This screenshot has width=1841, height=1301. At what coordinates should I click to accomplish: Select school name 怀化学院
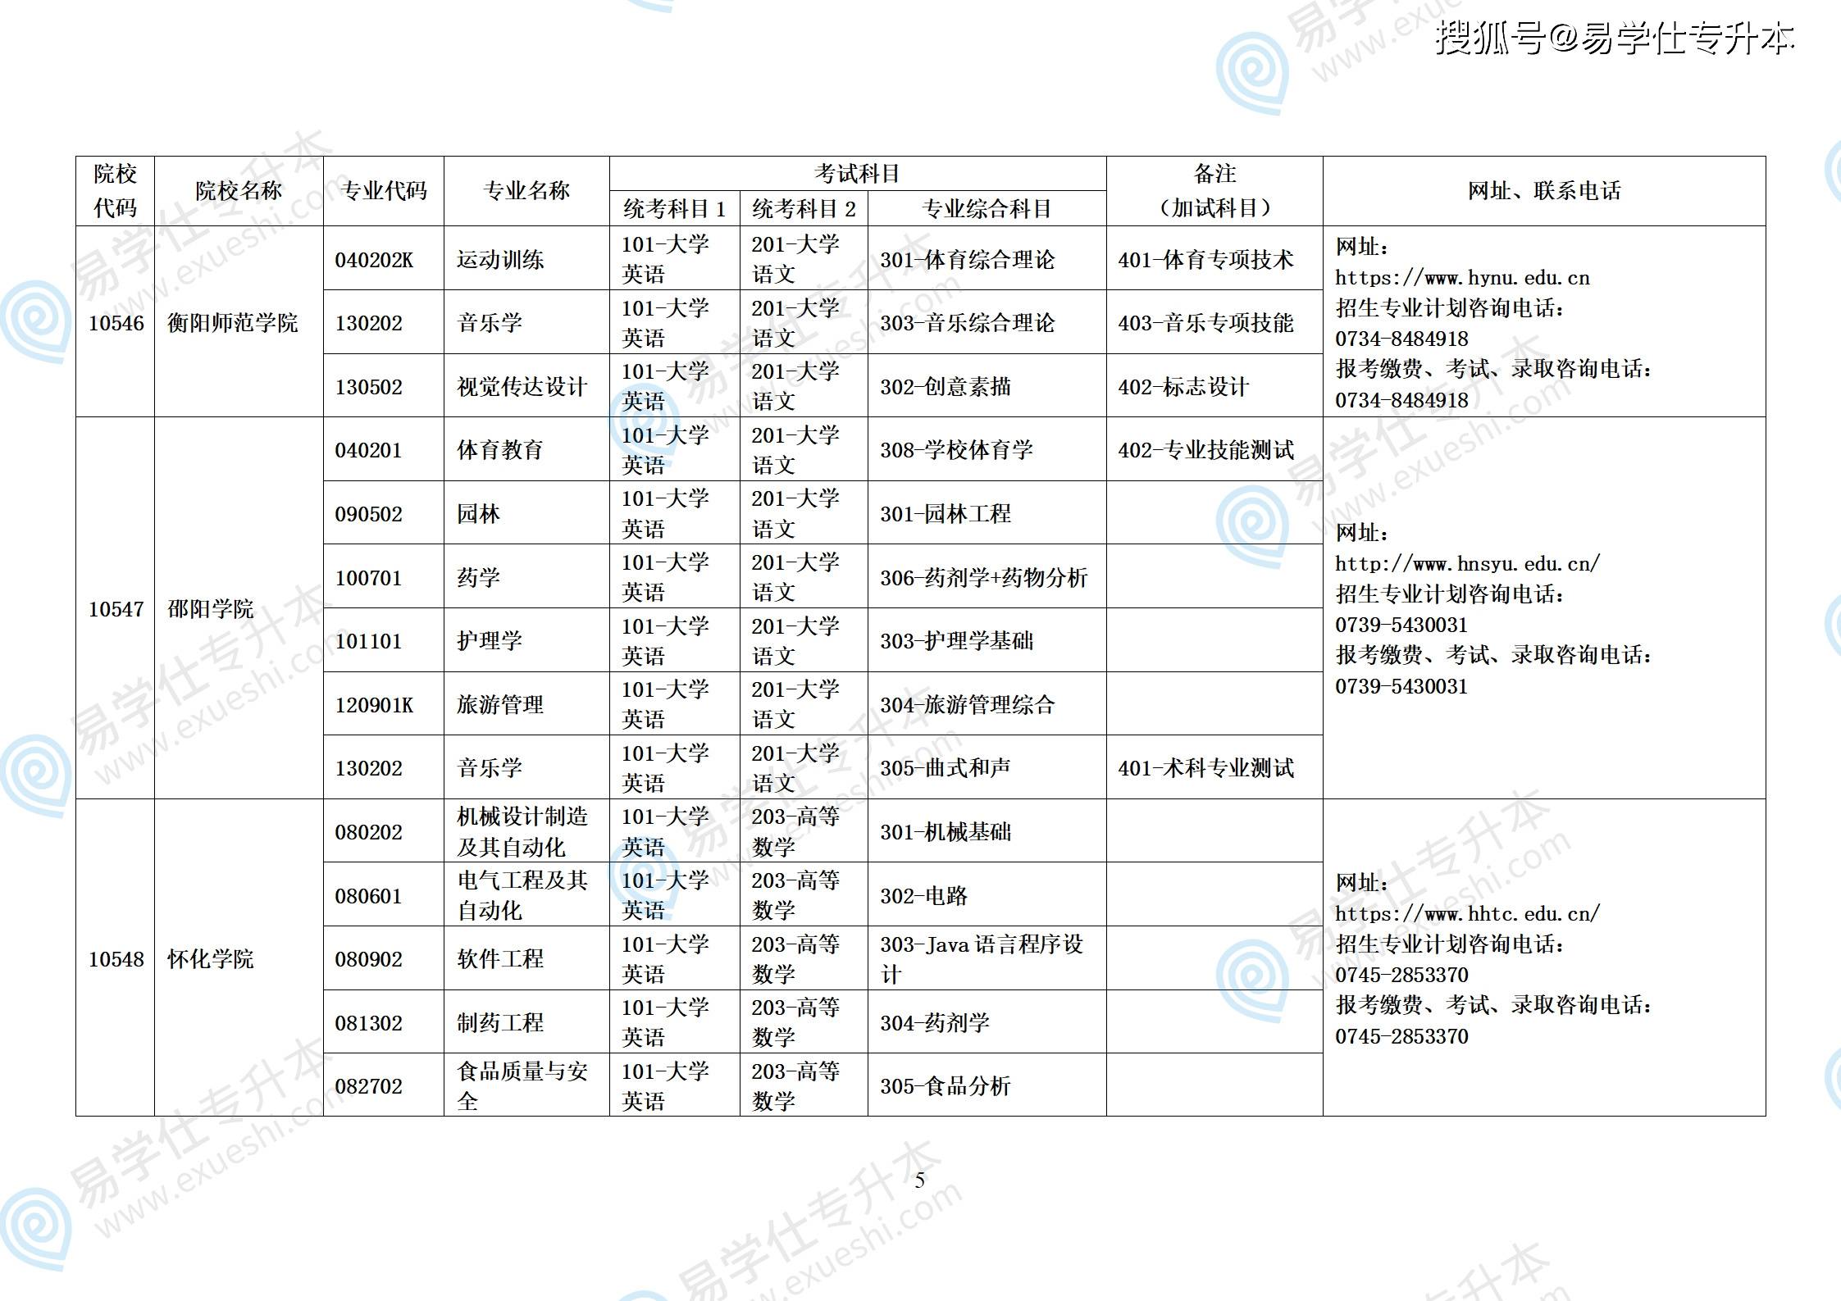click(211, 959)
